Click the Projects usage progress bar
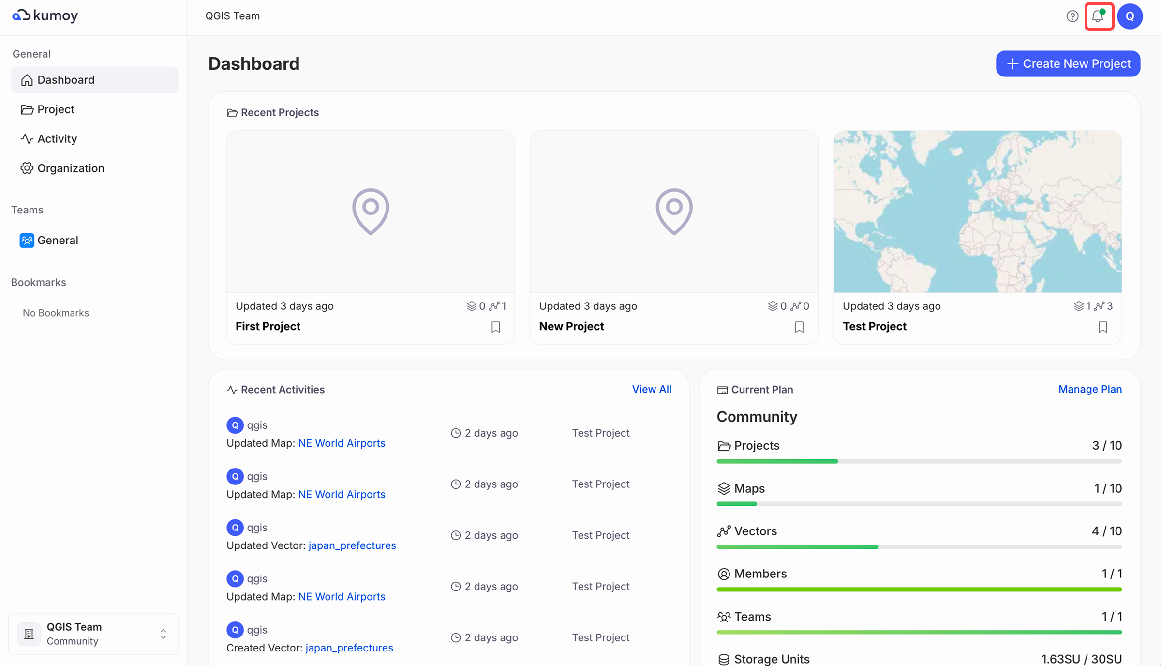Viewport: 1161px width, 666px height. 919,461
